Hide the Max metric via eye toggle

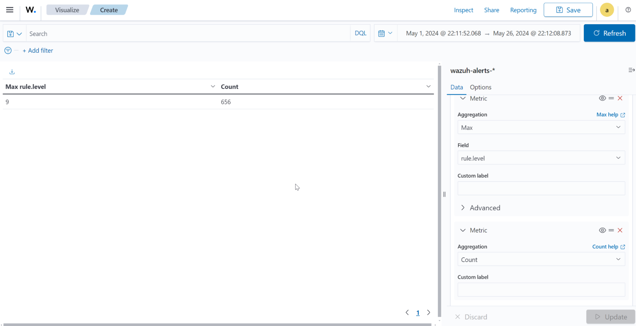(602, 98)
